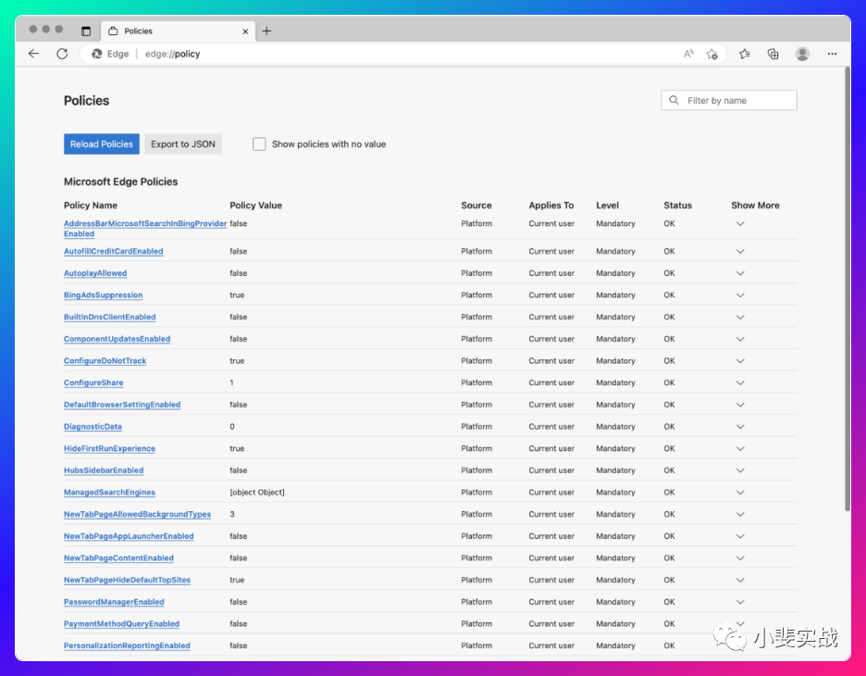
Task: Expand DiagnosticData row chevron
Action: click(x=740, y=427)
